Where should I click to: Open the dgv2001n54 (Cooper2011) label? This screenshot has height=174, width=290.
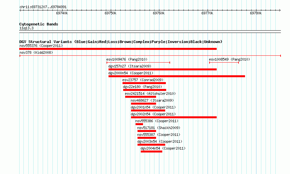(153, 107)
